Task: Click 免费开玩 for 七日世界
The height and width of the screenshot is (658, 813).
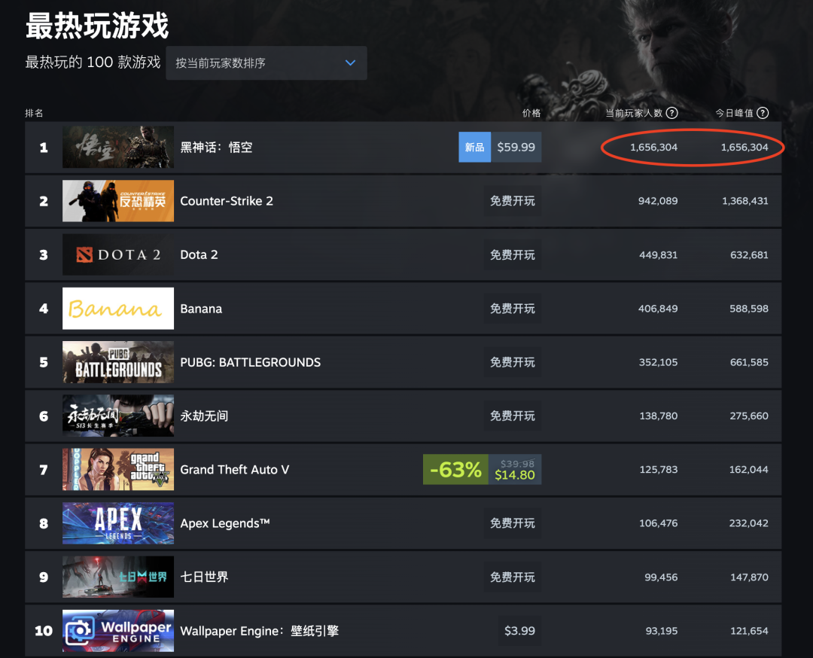Action: coord(513,577)
